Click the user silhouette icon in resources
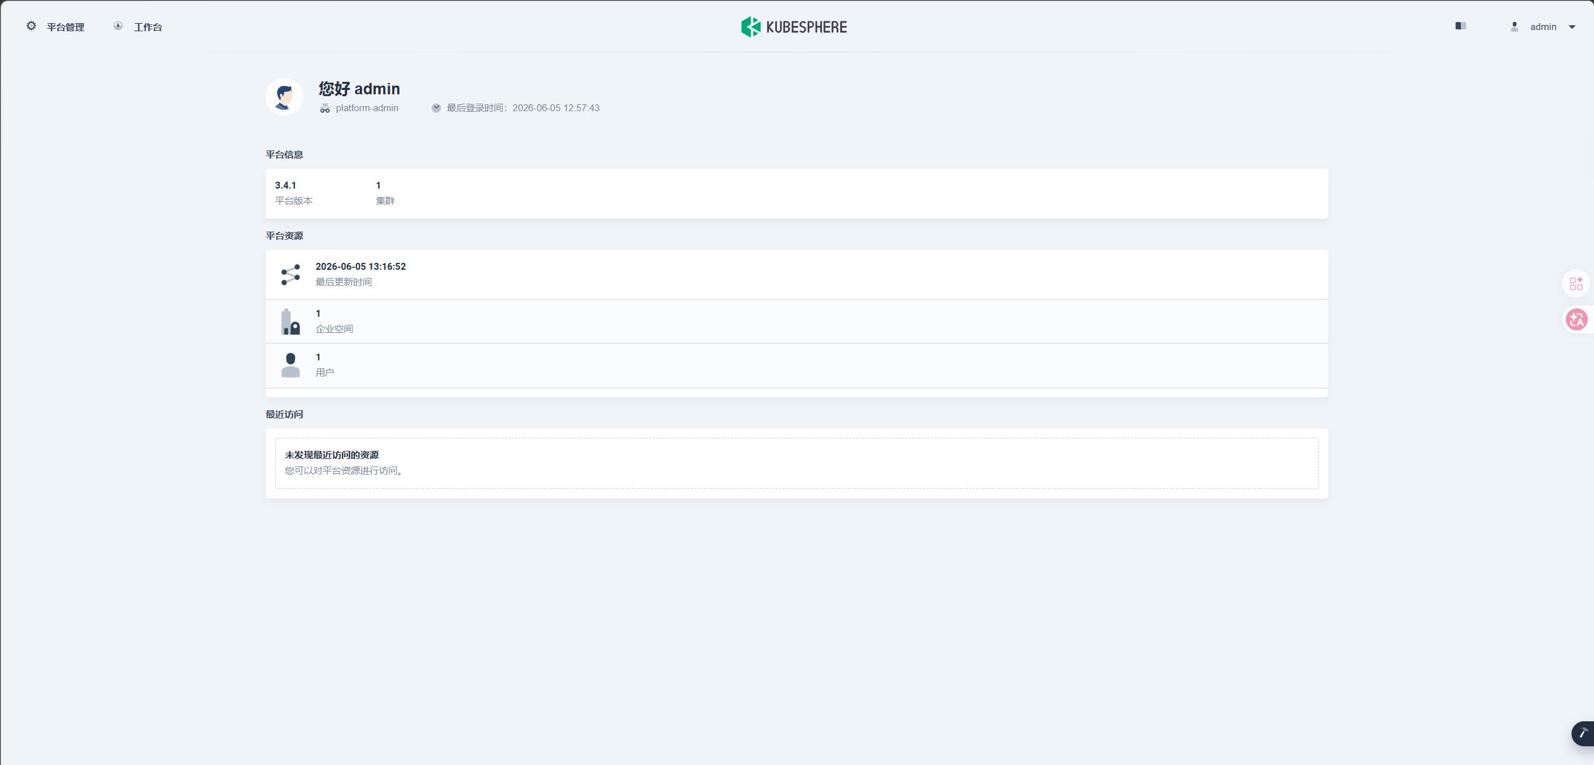 pyautogui.click(x=291, y=365)
